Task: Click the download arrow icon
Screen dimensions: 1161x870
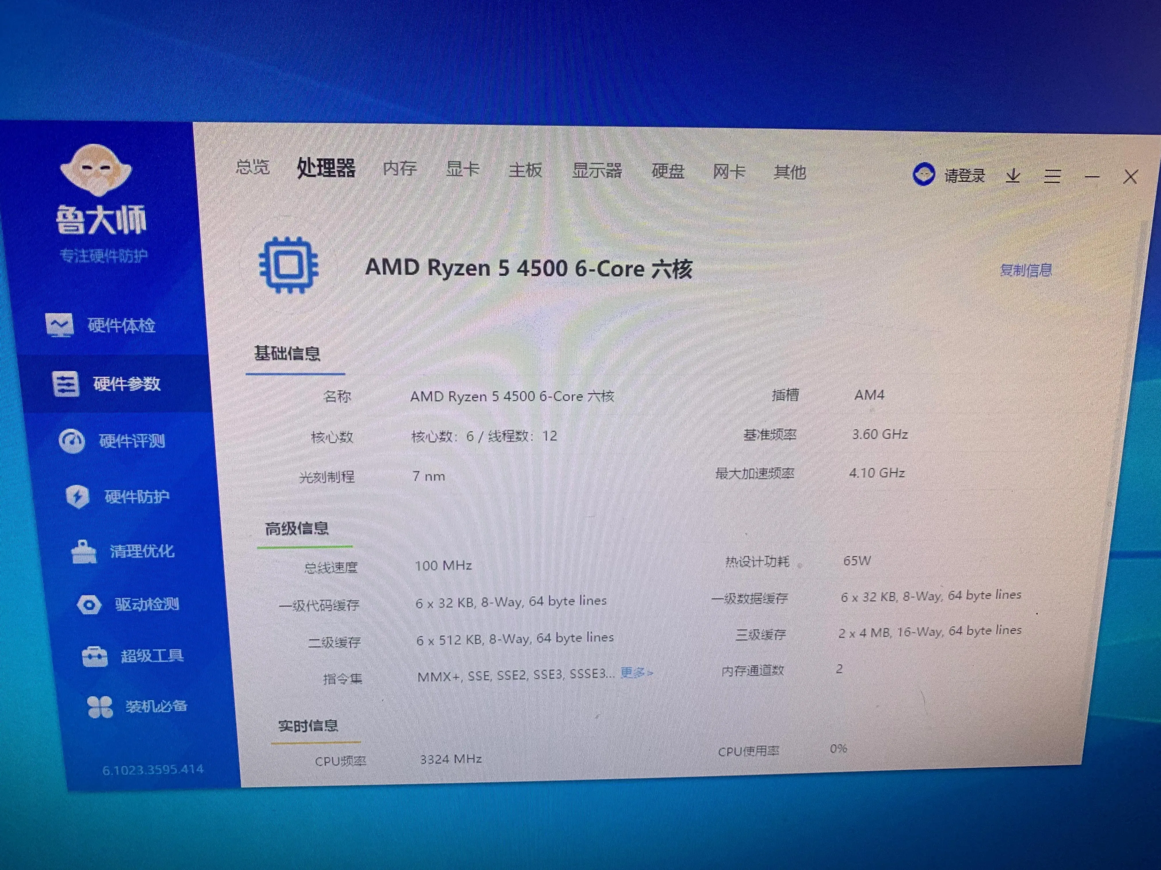Action: (x=1013, y=176)
